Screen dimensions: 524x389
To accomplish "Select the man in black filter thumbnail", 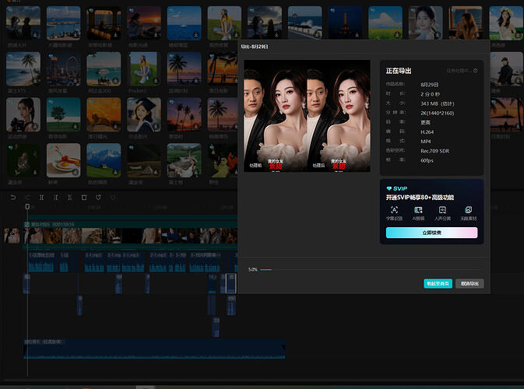I will tap(506, 68).
